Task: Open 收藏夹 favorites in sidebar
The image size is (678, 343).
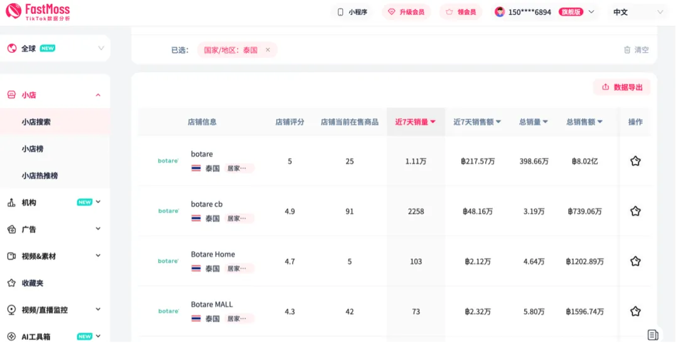Action: [x=33, y=283]
